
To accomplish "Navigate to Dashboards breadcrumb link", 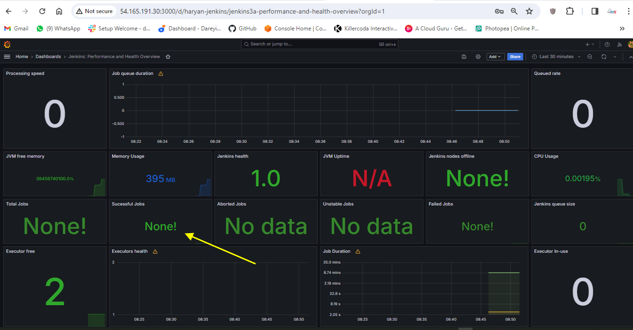I will click(x=48, y=57).
